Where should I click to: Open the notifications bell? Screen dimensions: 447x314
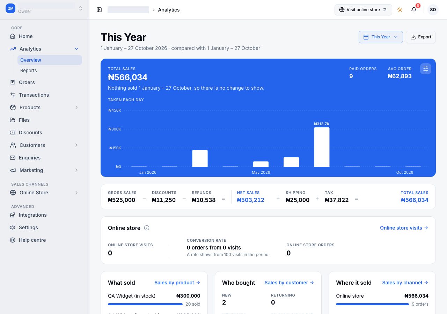pos(414,10)
